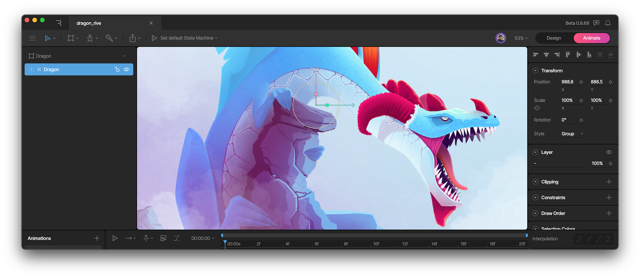Select the Pen tool

[90, 38]
